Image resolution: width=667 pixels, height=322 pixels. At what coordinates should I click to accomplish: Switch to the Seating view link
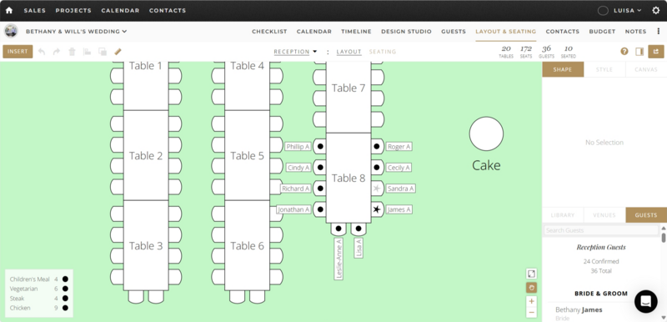(383, 52)
